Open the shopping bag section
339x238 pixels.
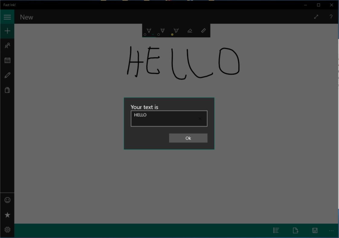pyautogui.click(x=7, y=90)
